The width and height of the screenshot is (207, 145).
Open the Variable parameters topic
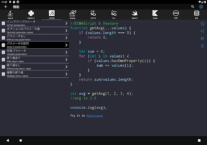tap(34, 52)
